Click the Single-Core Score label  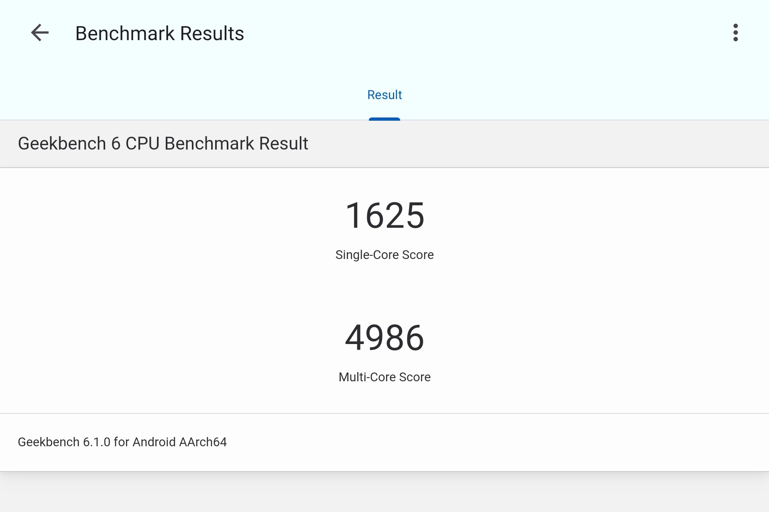click(x=384, y=255)
